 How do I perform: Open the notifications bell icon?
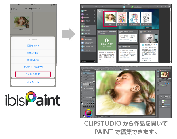pos(161,7)
